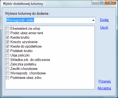118x98 pixels.
Task: Toggle the Podstawa ubez.zdro. checkbox
Action: tap(7, 78)
